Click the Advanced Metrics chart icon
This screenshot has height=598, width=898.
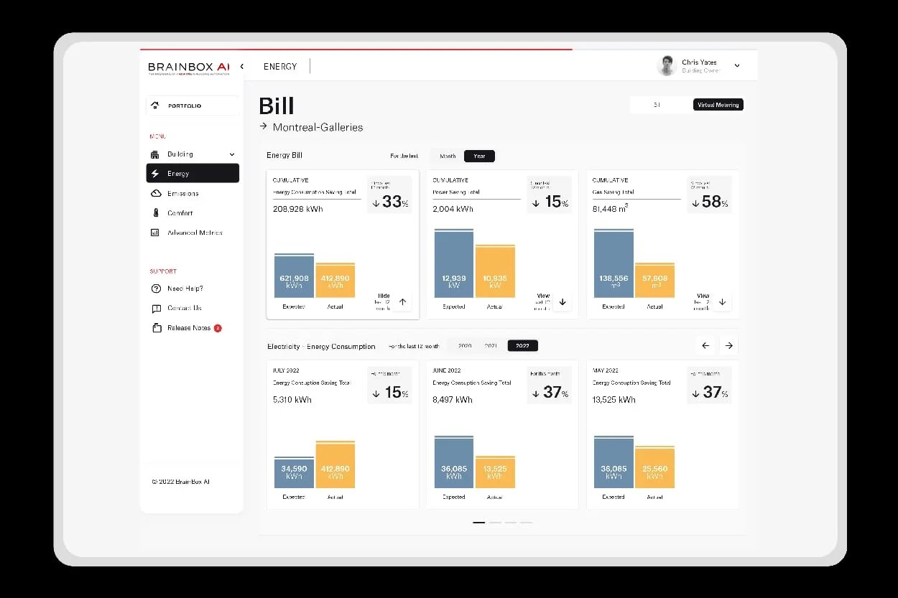pyautogui.click(x=155, y=233)
